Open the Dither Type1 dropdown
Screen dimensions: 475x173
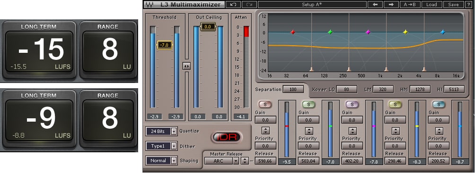click(161, 146)
